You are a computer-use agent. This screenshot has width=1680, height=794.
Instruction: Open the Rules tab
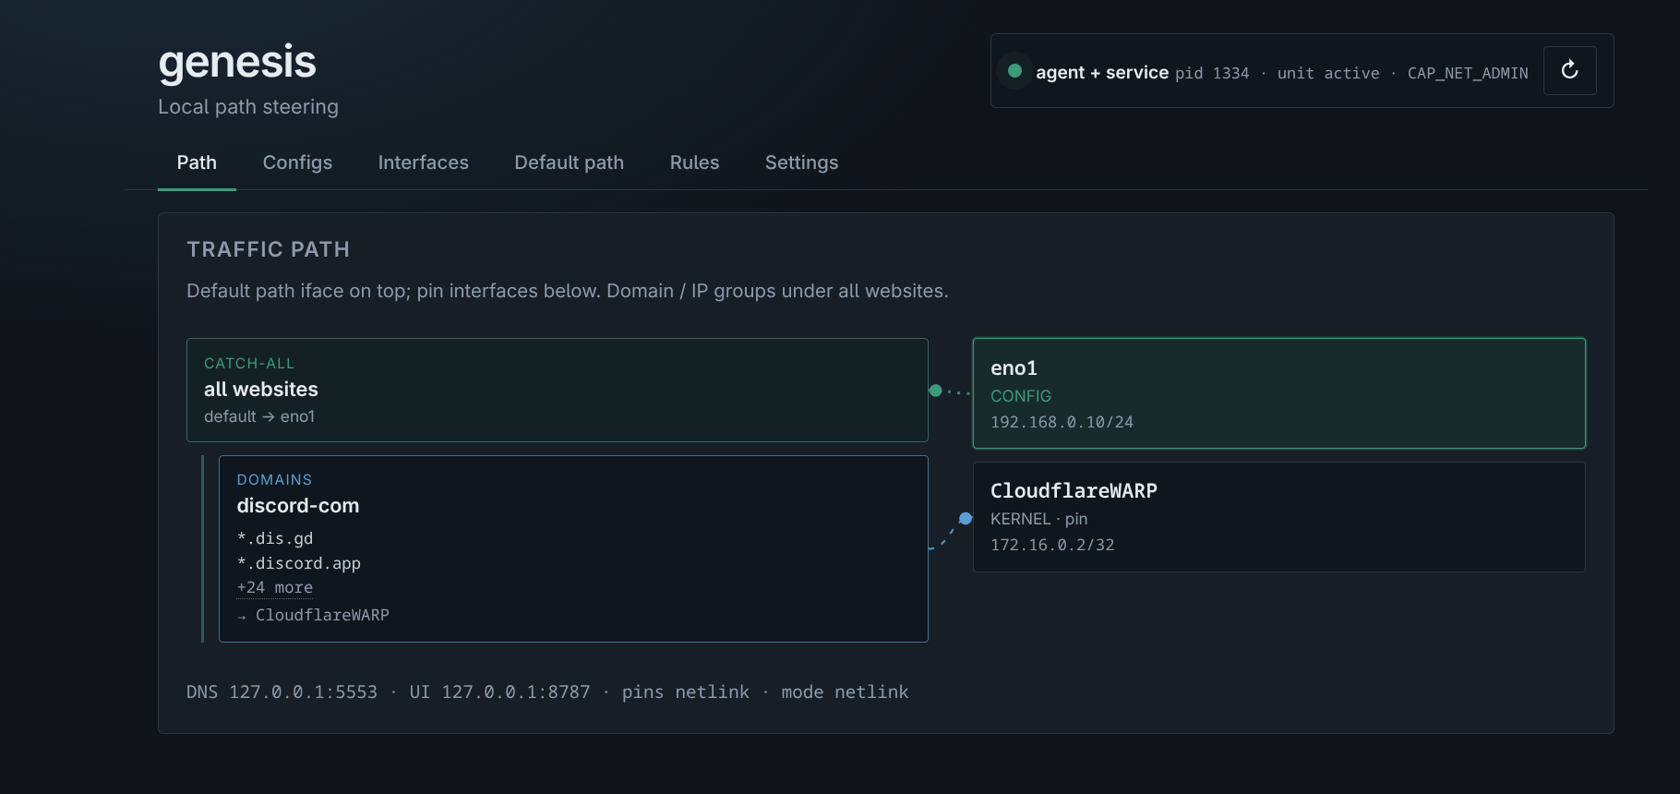pyautogui.click(x=694, y=162)
